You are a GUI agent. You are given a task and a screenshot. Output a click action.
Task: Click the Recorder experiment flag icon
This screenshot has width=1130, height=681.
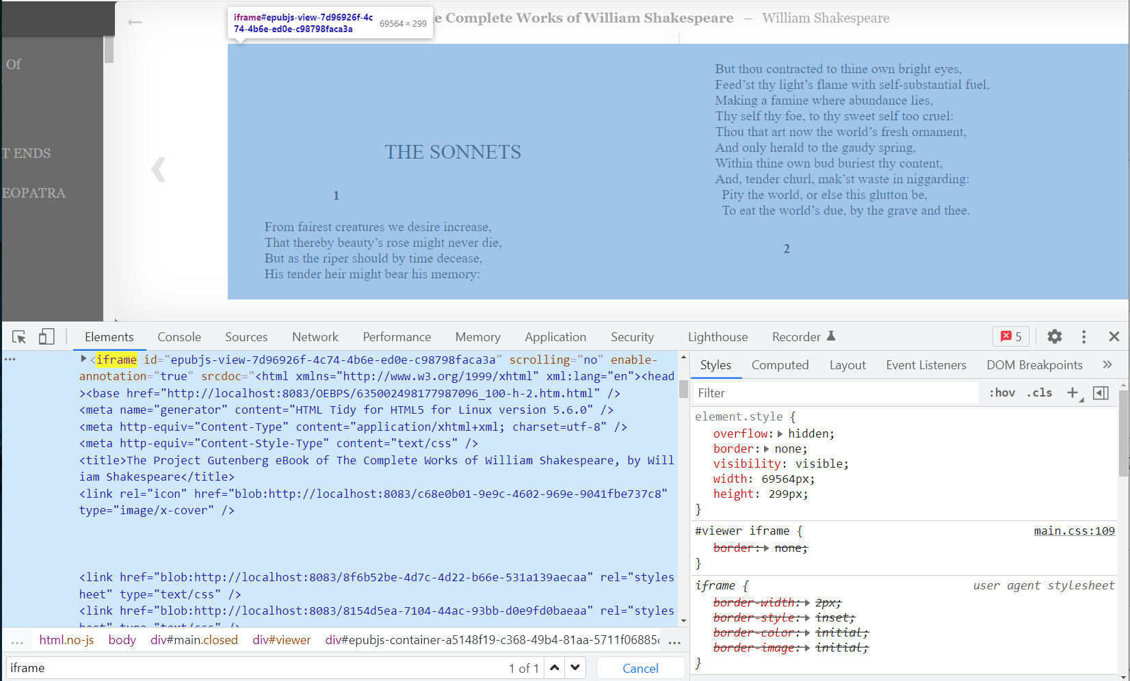tap(830, 334)
